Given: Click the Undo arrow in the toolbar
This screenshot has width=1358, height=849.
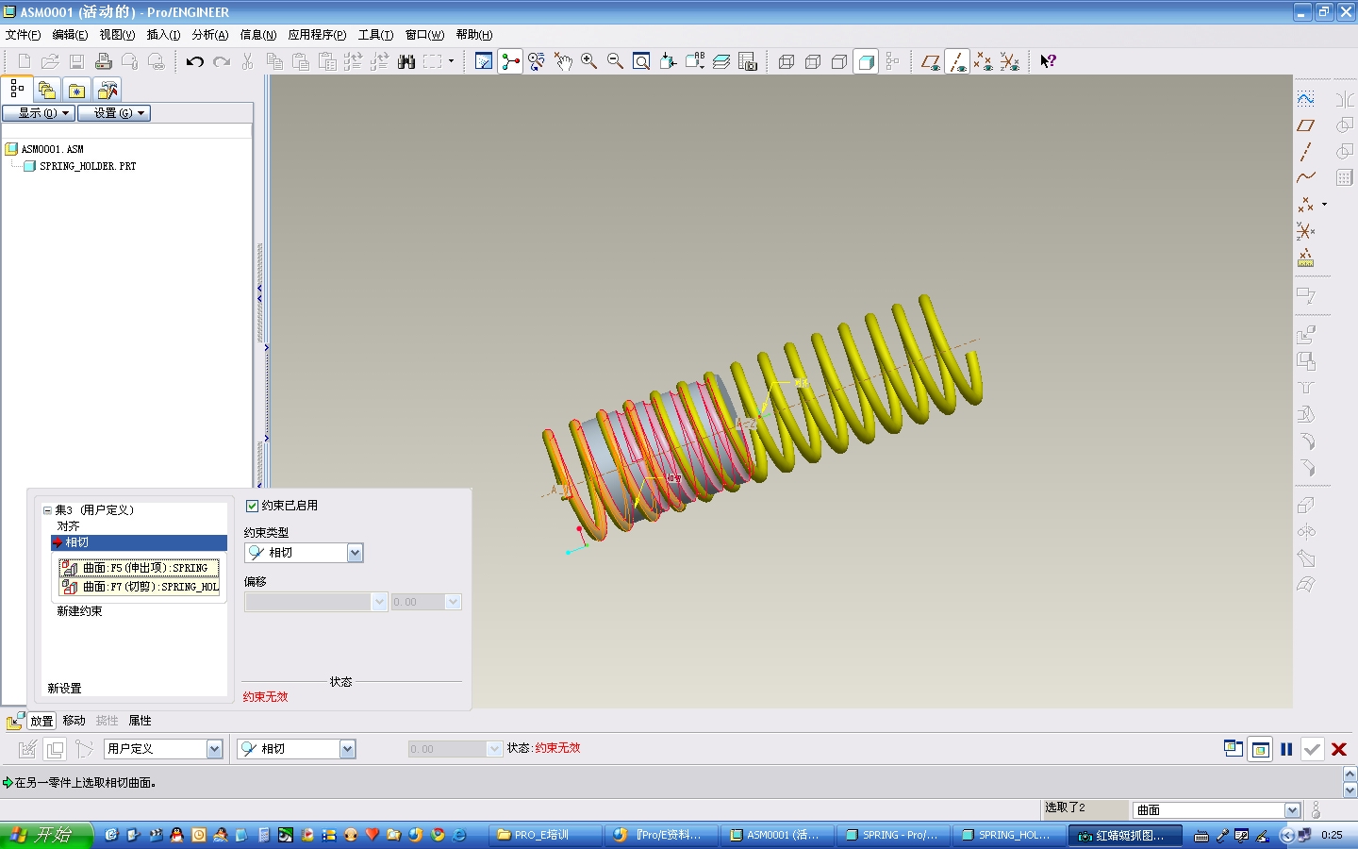Looking at the screenshot, I should point(194,61).
